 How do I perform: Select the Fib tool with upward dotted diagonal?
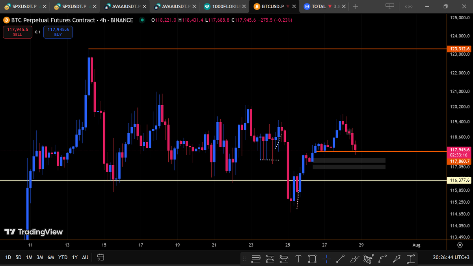coord(270,259)
